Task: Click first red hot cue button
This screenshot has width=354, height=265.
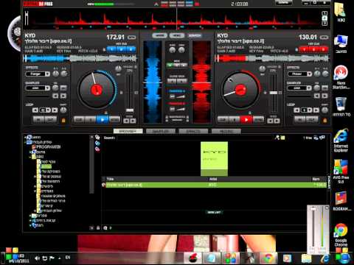Action: tap(304, 49)
